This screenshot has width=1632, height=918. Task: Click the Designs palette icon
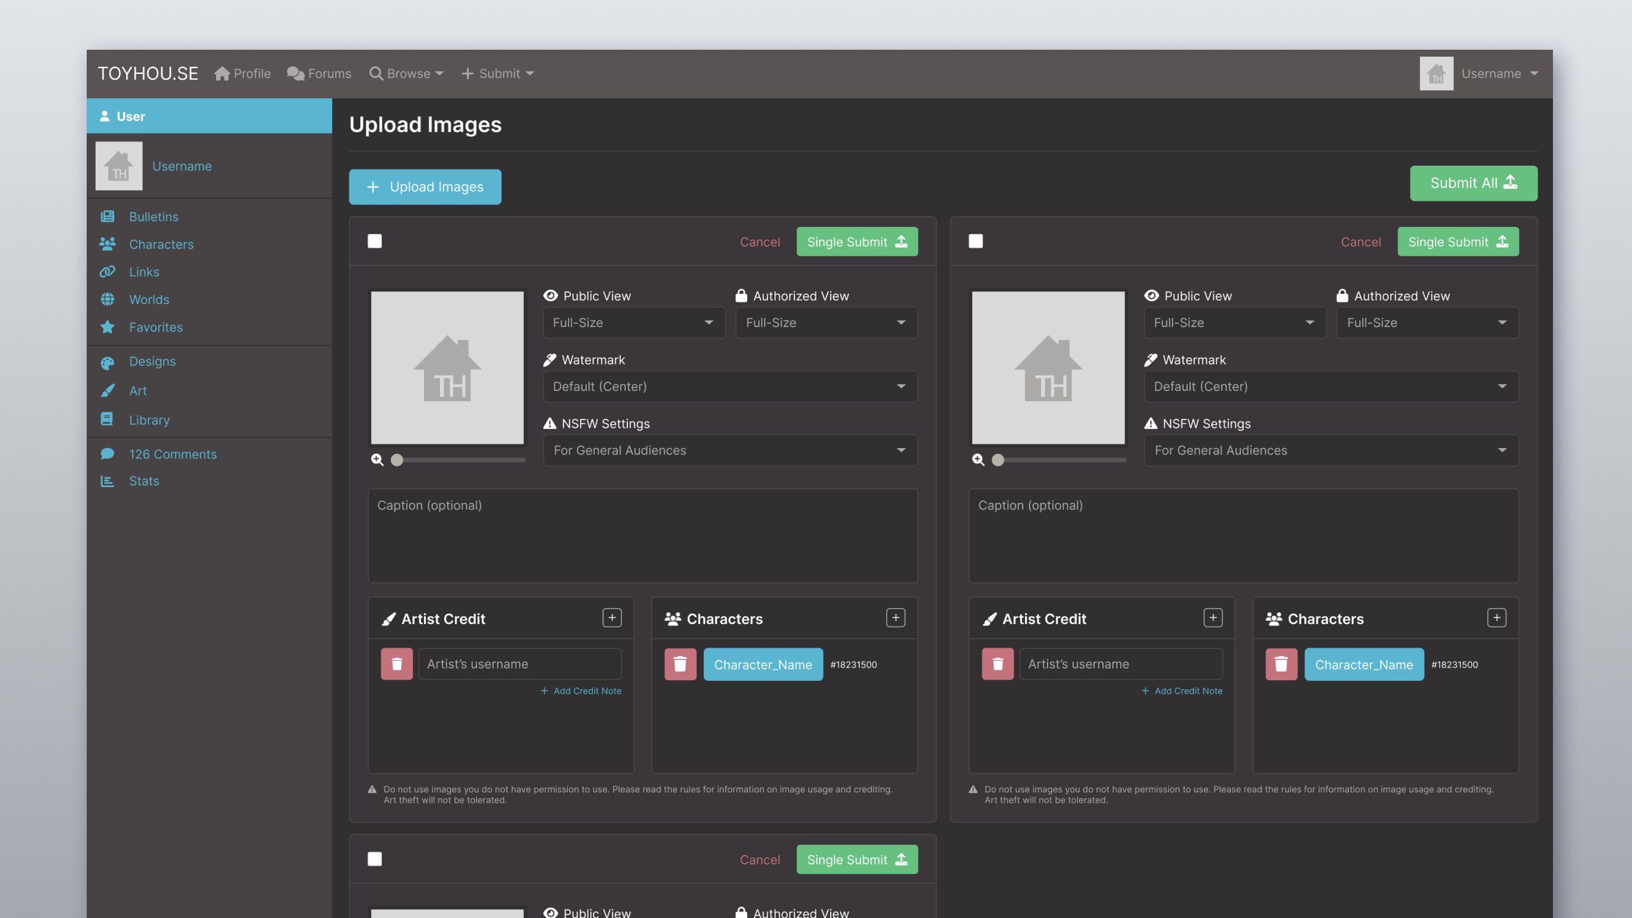107,362
